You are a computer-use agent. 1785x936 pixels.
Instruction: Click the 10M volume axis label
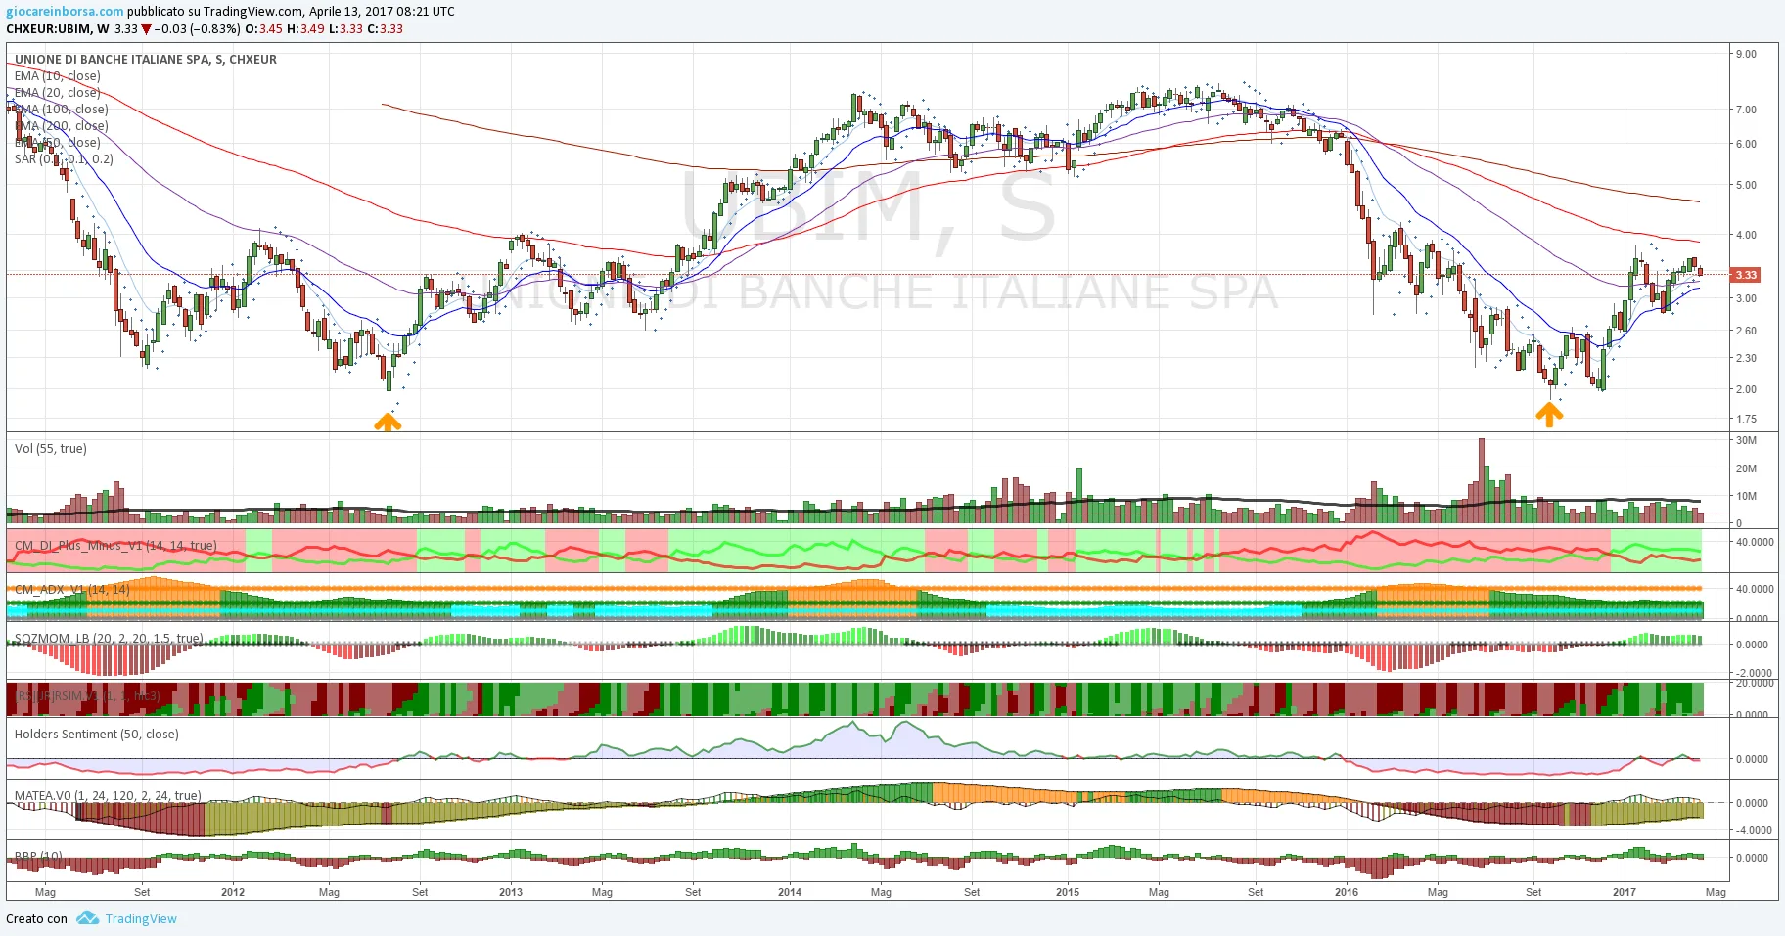click(1746, 496)
